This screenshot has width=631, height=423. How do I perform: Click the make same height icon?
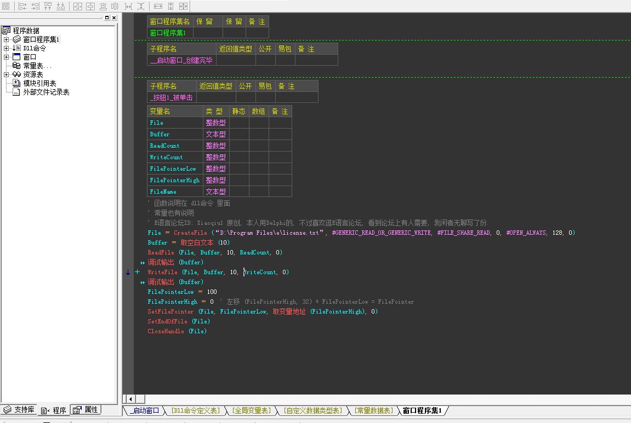[170, 7]
